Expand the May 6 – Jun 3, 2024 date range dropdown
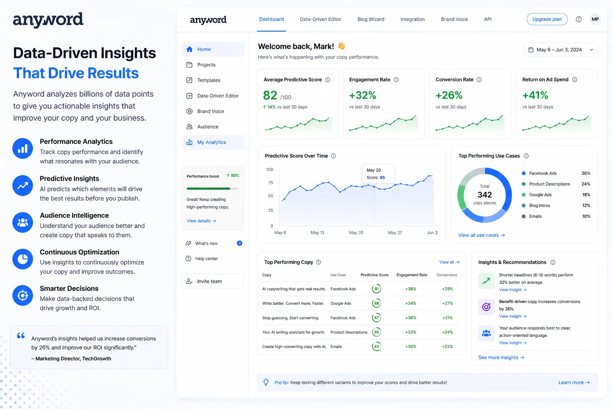The image size is (613, 409). click(560, 50)
